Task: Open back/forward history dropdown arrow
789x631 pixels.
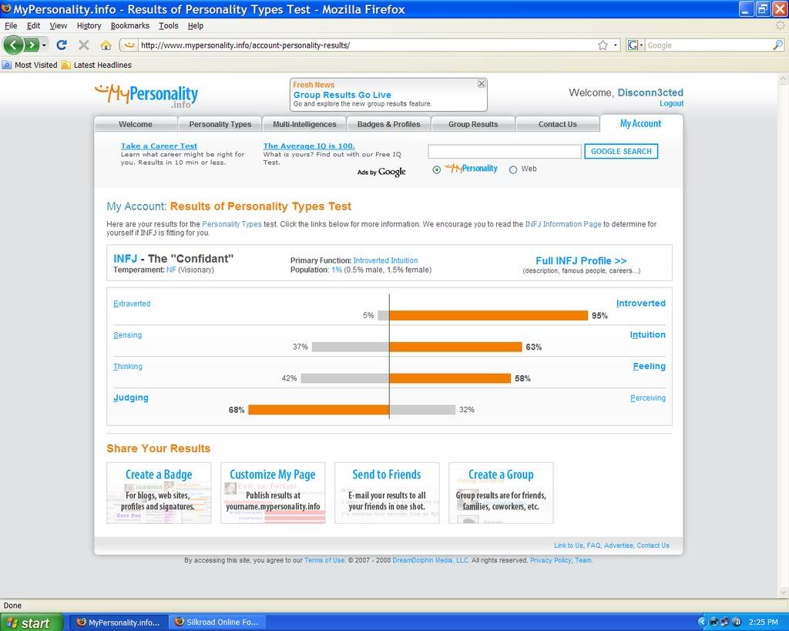Action: [44, 45]
